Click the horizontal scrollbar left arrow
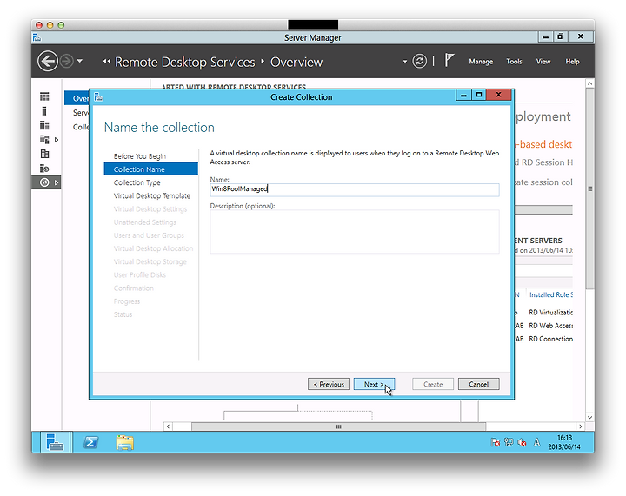Screen dimensions: 626x496 pyautogui.click(x=168, y=427)
